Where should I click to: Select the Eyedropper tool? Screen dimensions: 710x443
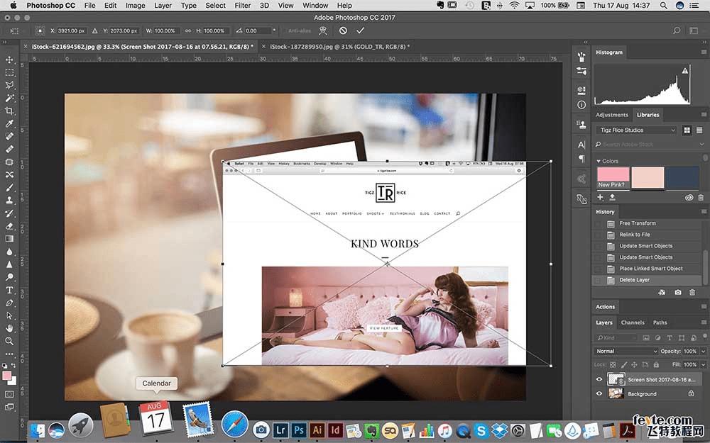pos(9,124)
